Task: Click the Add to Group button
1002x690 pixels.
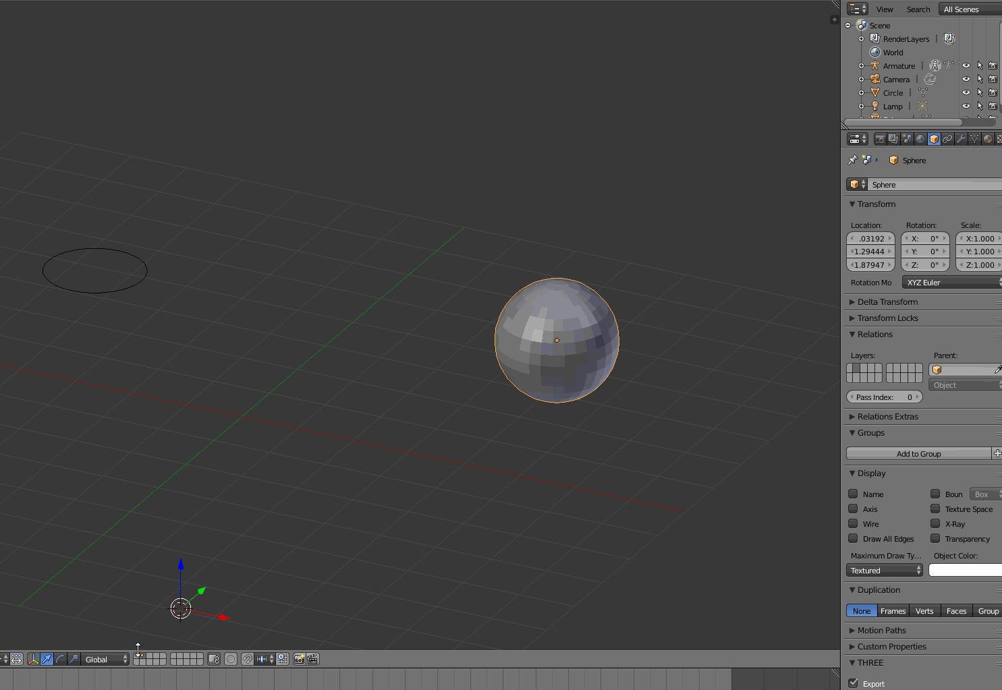Action: pyautogui.click(x=918, y=454)
